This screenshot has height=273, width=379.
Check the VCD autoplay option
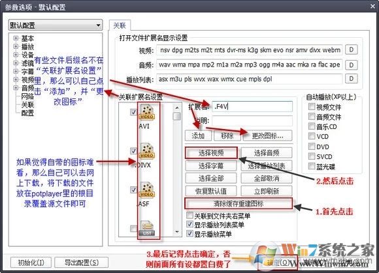pyautogui.click(x=312, y=136)
